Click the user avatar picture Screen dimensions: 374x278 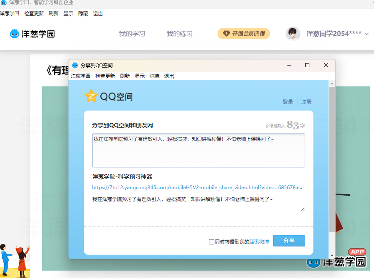coord(293,34)
